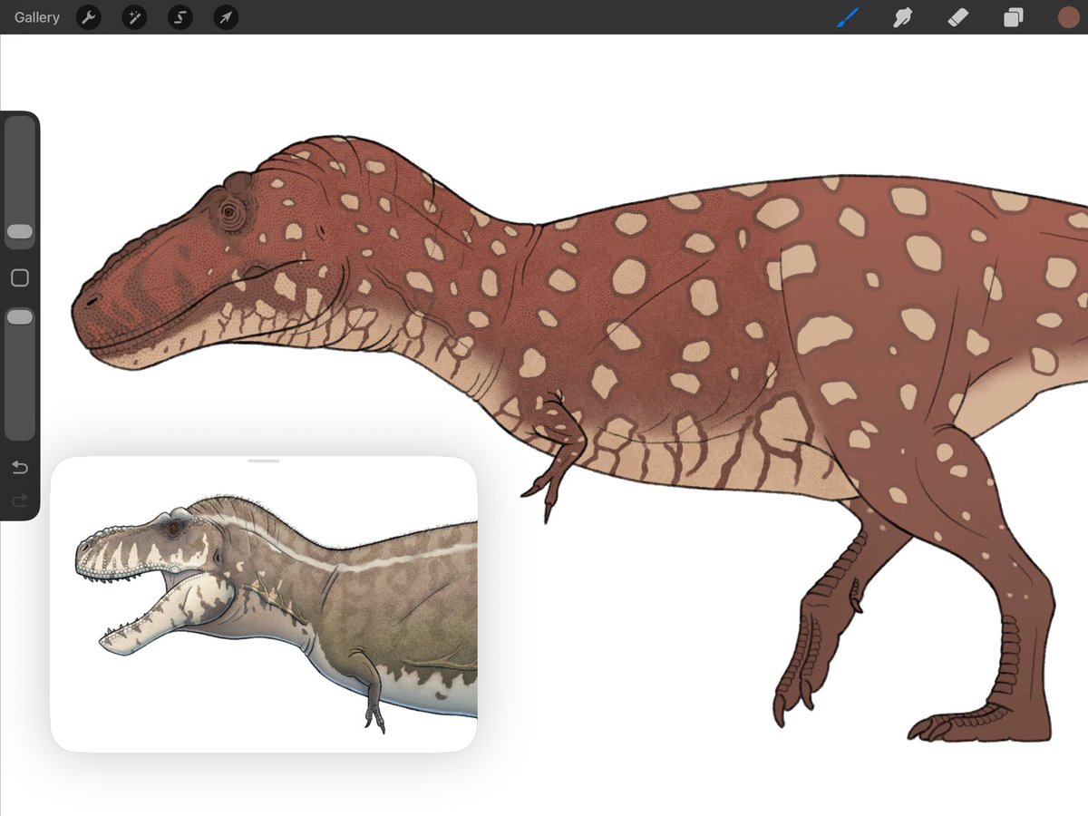Click the brush size slider handle
This screenshot has height=816, width=1088.
(x=20, y=232)
